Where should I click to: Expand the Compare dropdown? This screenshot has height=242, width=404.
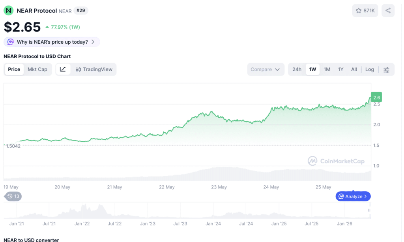click(x=266, y=69)
